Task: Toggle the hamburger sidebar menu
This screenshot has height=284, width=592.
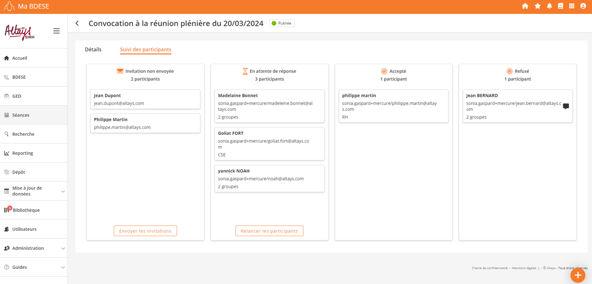Action: pyautogui.click(x=56, y=31)
